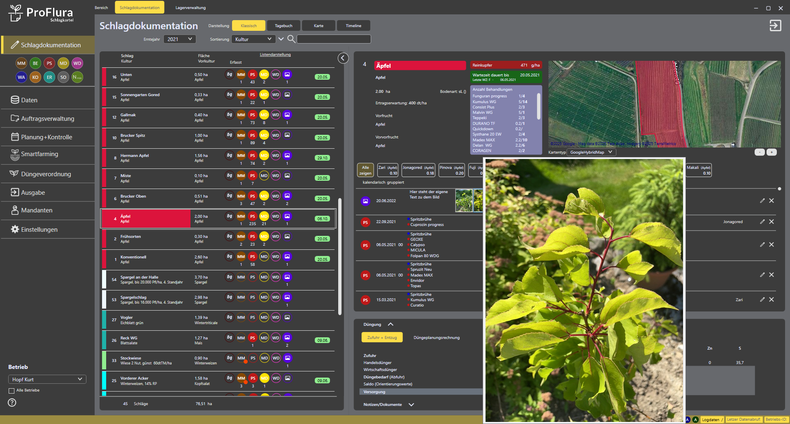This screenshot has height=424, width=790.
Task: Open the Lagerverwaltung tab
Action: point(191,8)
